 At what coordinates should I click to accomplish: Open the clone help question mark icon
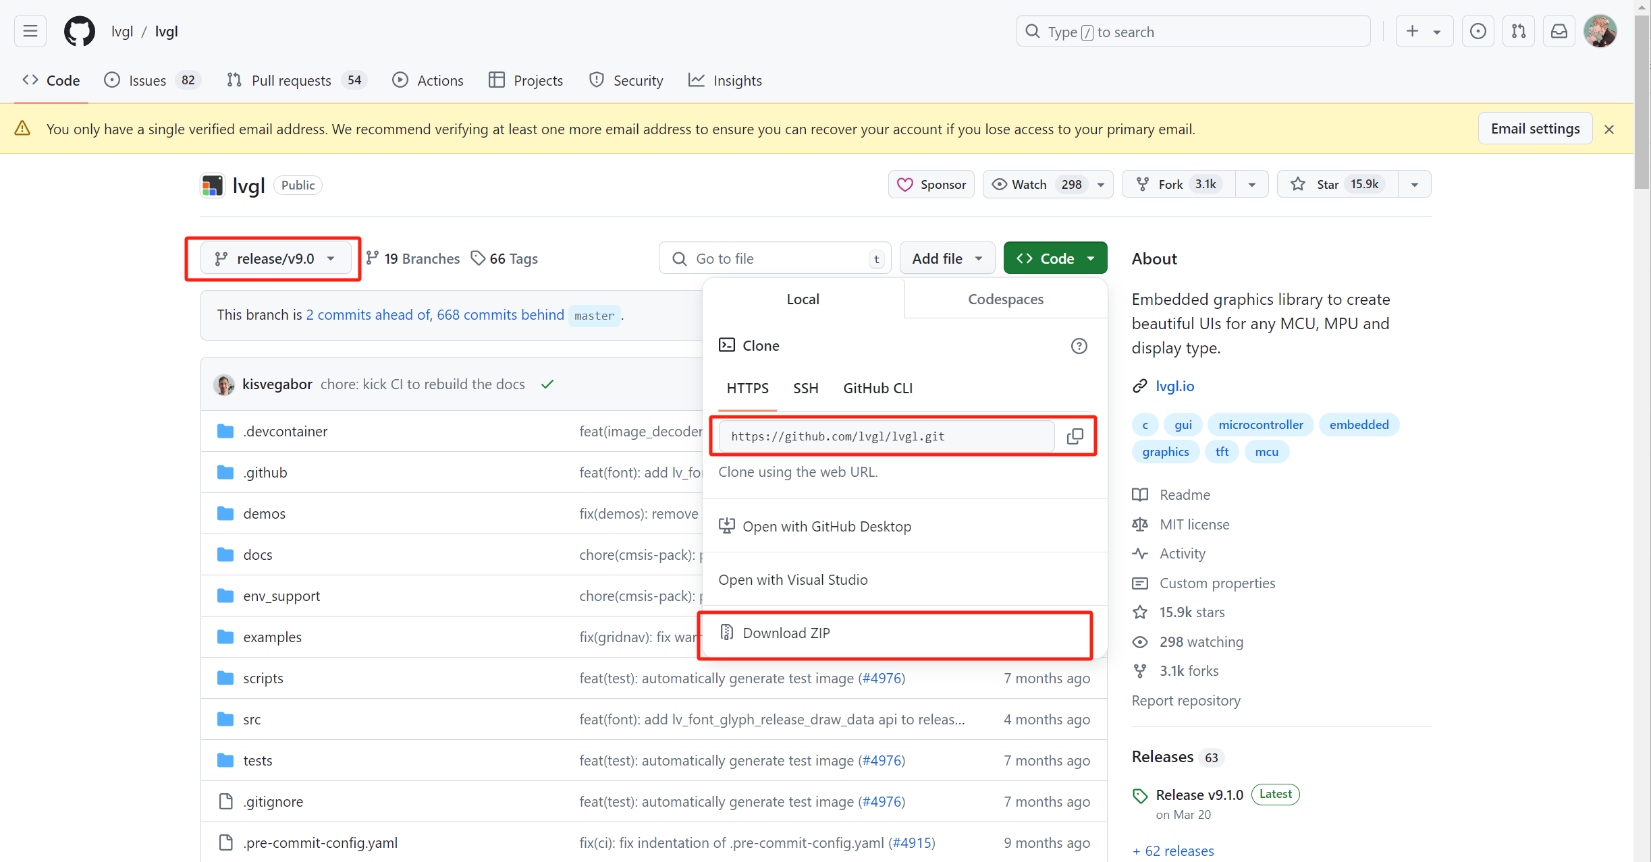(1079, 346)
